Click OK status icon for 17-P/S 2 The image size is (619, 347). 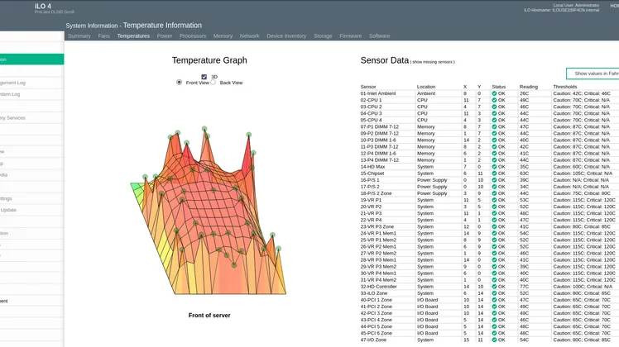(x=494, y=187)
